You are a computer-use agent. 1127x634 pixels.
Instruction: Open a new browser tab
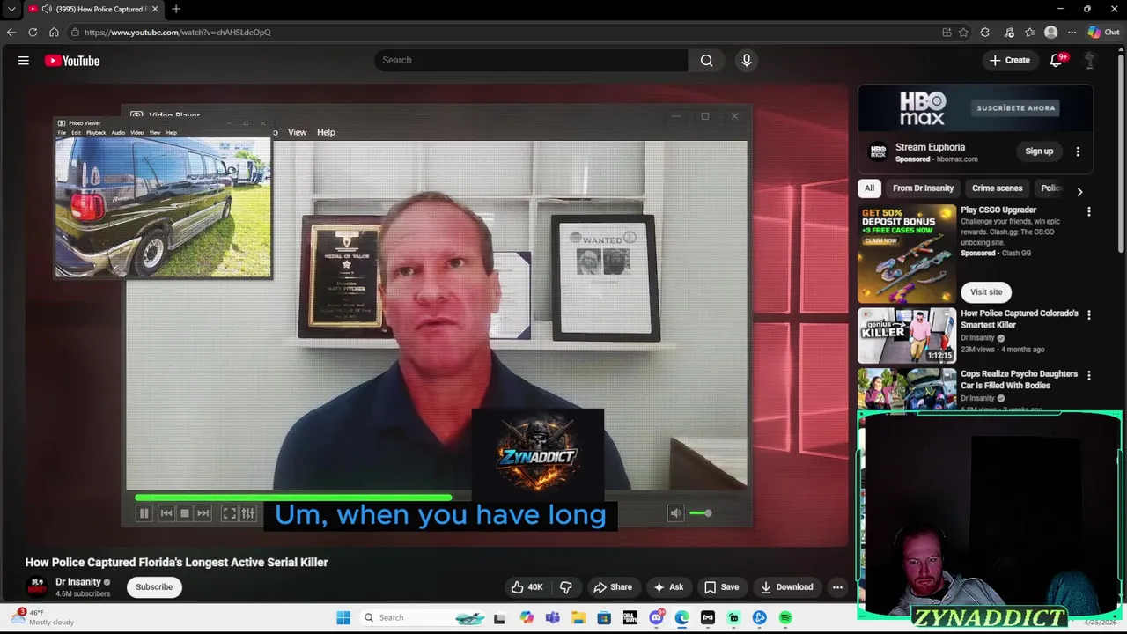176,9
